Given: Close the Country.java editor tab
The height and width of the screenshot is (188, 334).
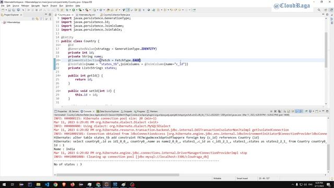Looking at the screenshot, I should click(x=73, y=15).
